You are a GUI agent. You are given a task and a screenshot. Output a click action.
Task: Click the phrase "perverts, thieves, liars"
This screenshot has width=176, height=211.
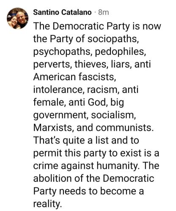(82, 64)
